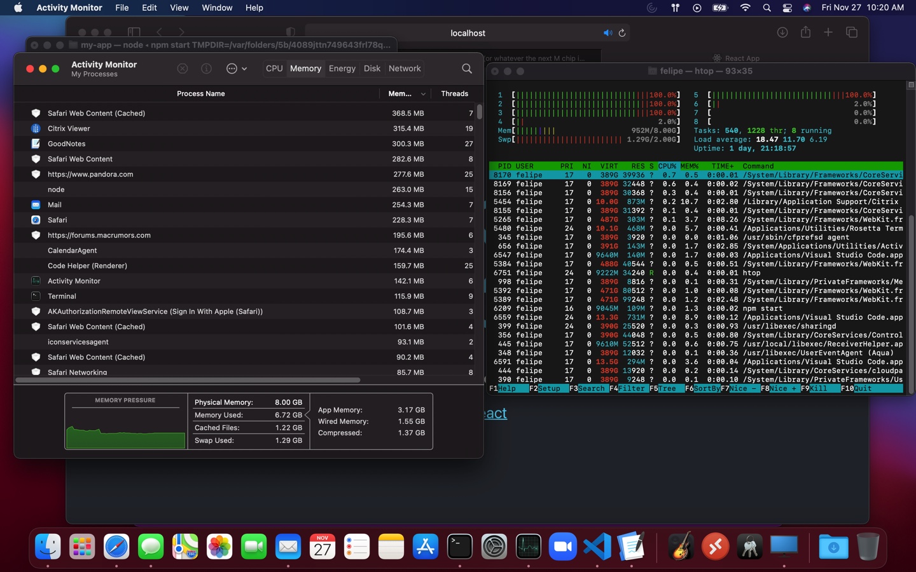
Task: Open the Network tab
Action: 405,69
